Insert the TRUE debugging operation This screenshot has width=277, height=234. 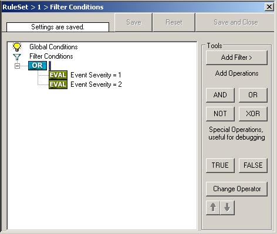coord(220,165)
